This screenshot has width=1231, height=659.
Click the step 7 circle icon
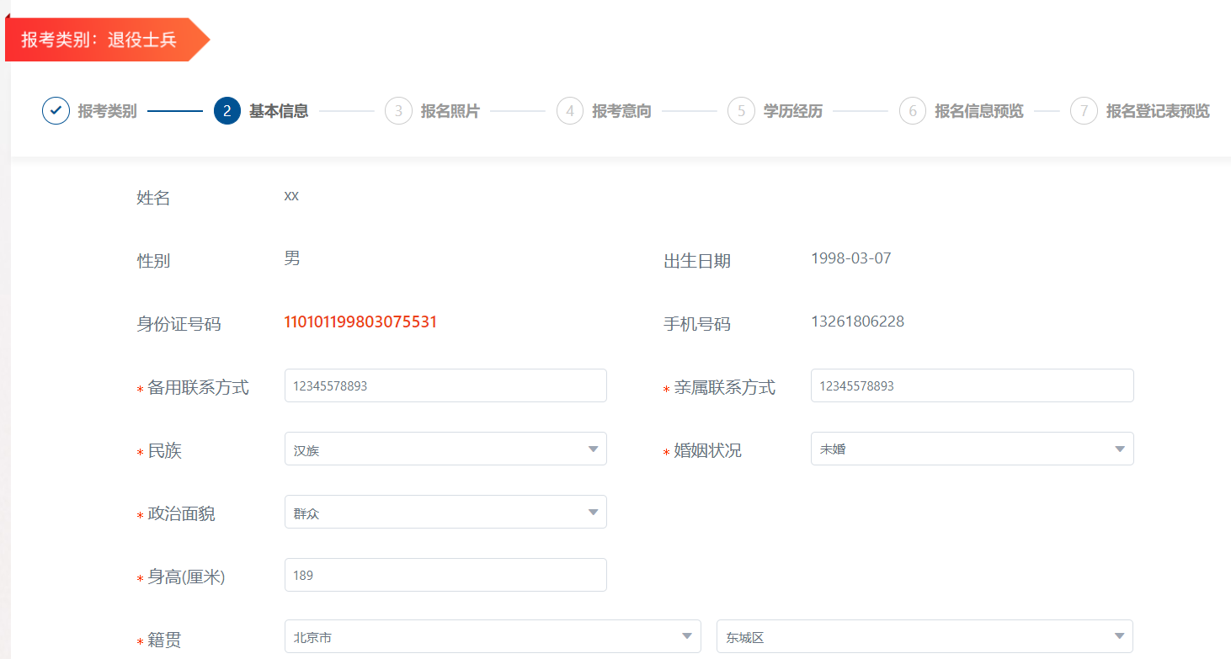[1084, 111]
